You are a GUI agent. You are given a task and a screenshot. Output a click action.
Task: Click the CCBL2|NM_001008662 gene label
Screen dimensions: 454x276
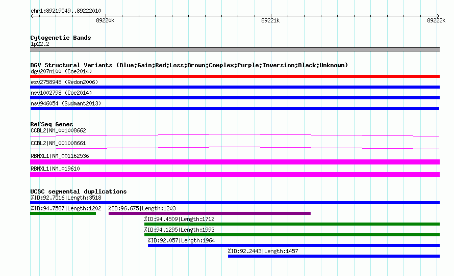pyautogui.click(x=58, y=131)
